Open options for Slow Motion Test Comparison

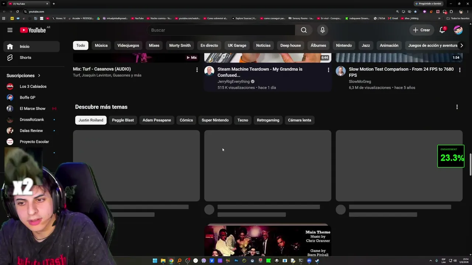[x=459, y=70]
